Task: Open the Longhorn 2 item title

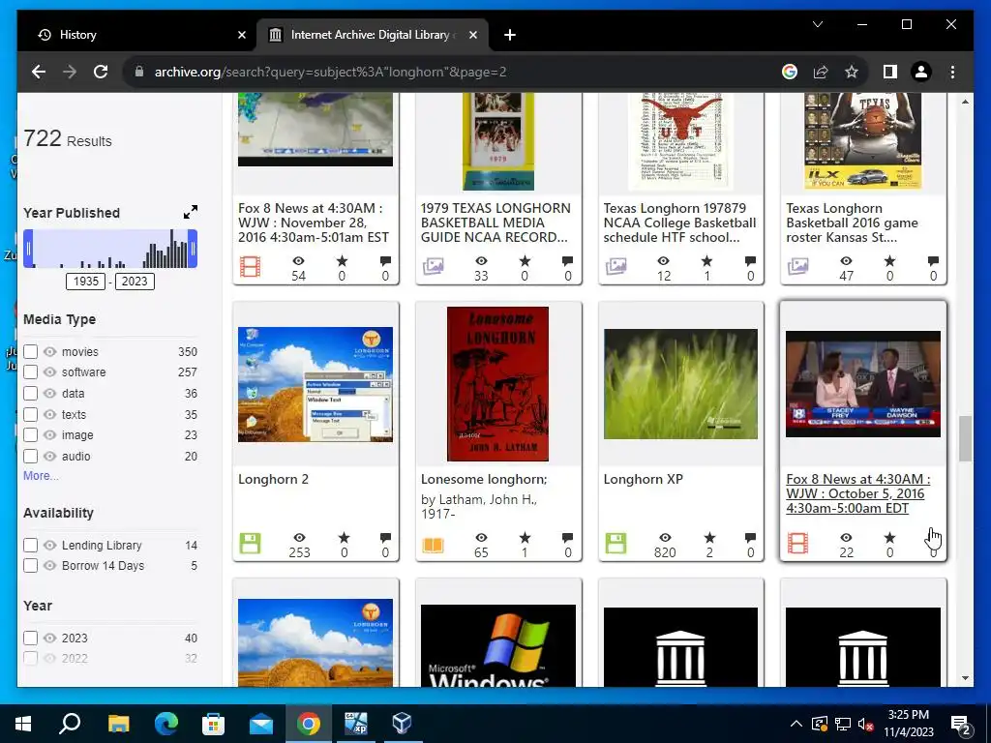Action: (x=273, y=479)
